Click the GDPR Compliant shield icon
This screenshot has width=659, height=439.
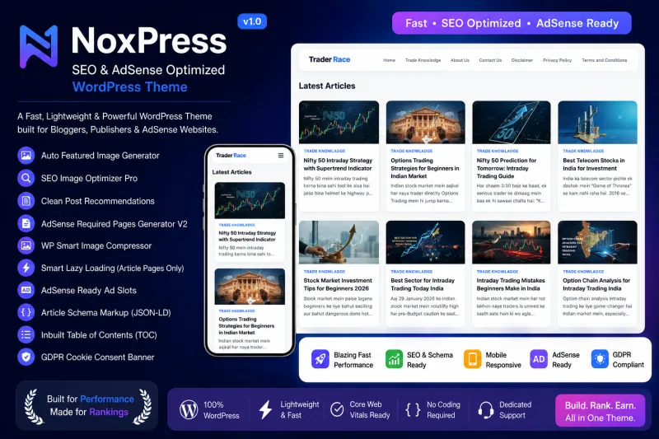[x=600, y=359]
